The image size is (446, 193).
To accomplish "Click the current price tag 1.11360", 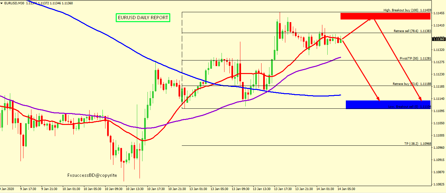I will coord(438,39).
